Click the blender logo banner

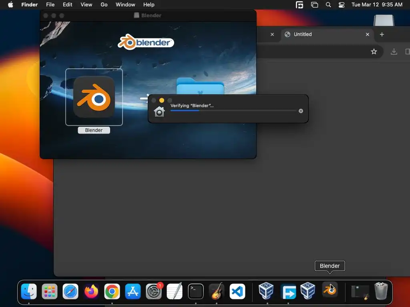click(x=146, y=42)
